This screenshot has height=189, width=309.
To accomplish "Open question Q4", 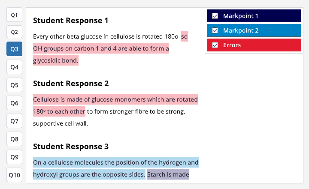I will (x=14, y=67).
